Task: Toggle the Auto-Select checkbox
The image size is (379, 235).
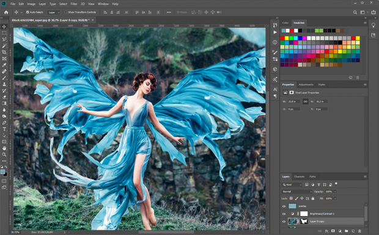Action: [x=28, y=12]
